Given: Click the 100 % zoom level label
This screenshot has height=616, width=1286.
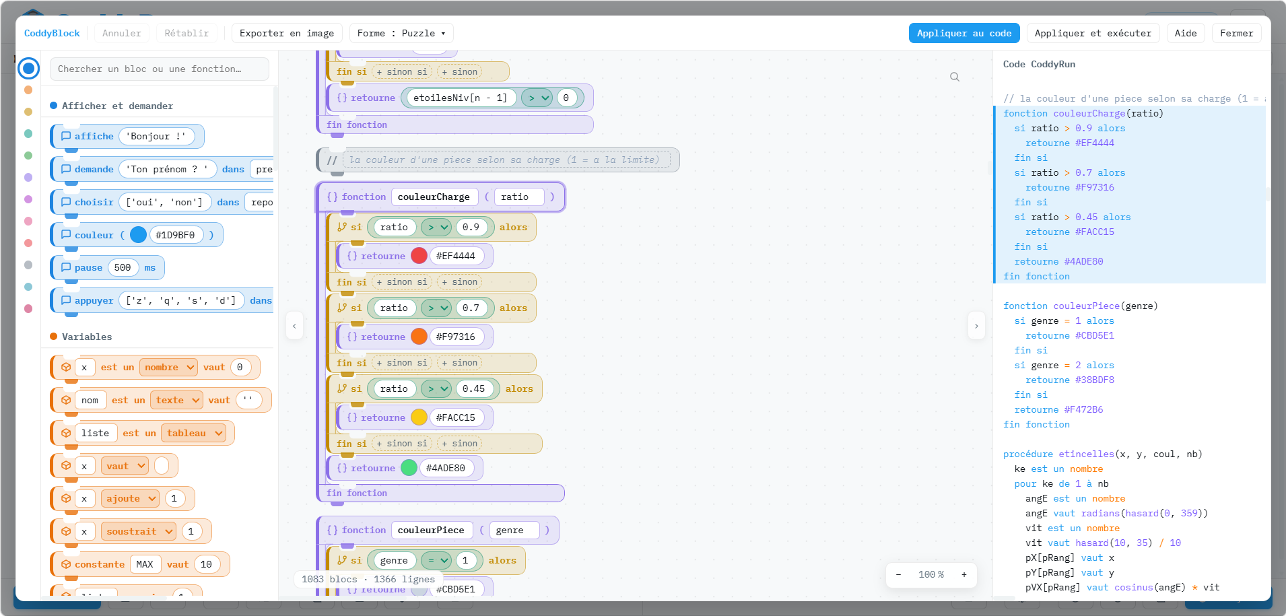Looking at the screenshot, I should [931, 574].
